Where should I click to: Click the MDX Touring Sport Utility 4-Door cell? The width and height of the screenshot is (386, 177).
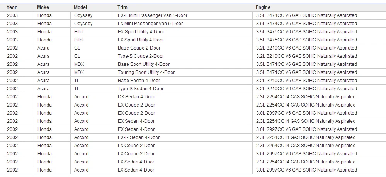click(x=183, y=72)
